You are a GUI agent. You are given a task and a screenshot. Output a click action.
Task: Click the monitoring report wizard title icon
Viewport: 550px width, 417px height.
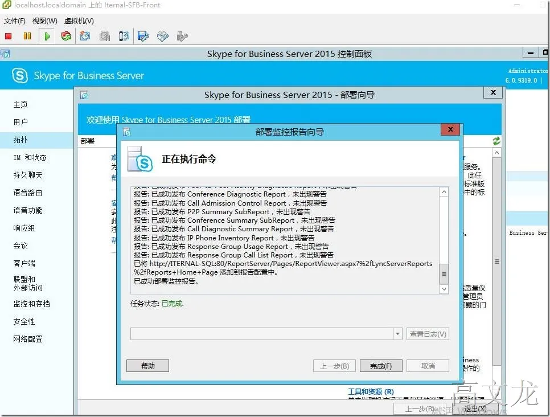pos(126,132)
